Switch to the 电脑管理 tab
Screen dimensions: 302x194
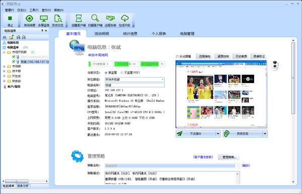[x=187, y=34]
